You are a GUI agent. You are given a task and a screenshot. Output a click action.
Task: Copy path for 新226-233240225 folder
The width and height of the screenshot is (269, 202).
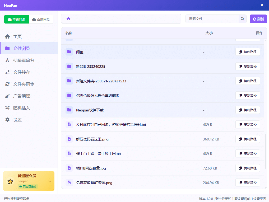click(248, 67)
